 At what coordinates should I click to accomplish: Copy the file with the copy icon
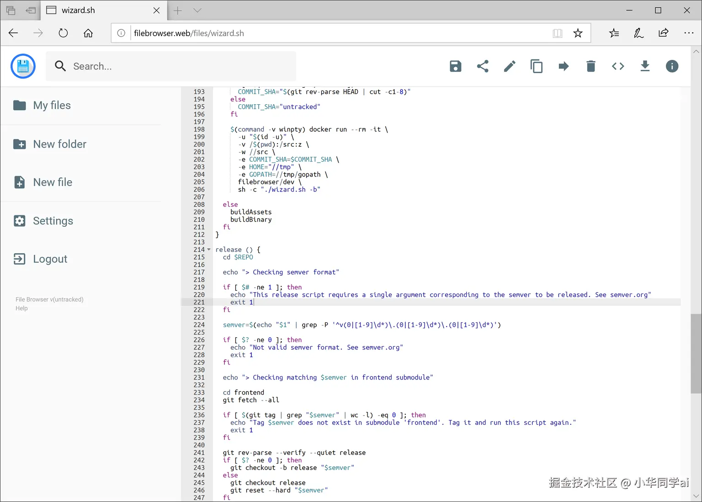(537, 66)
